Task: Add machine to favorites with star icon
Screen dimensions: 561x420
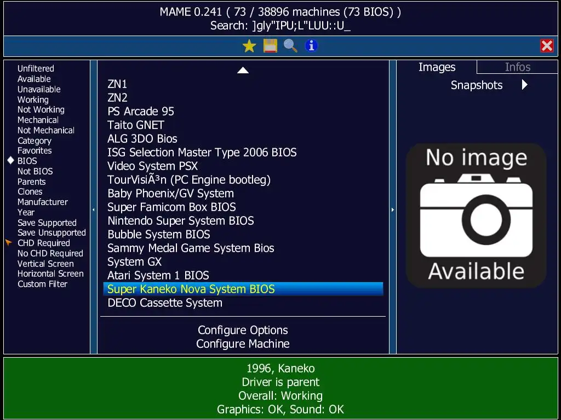Action: (x=249, y=46)
